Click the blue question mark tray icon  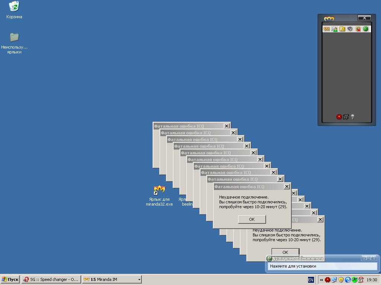[x=348, y=280]
